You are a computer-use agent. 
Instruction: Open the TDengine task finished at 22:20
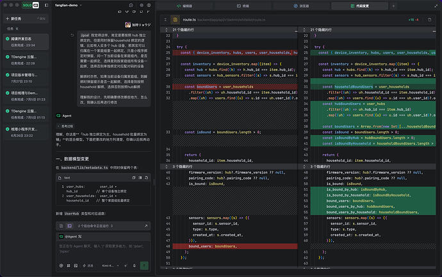[26, 60]
